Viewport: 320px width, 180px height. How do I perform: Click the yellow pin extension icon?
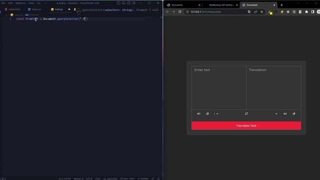[x=282, y=12]
